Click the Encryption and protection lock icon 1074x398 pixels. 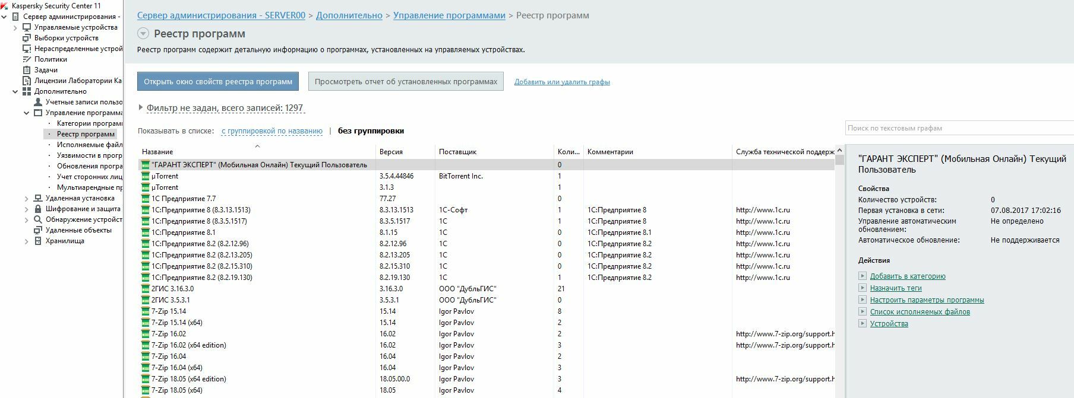click(38, 209)
